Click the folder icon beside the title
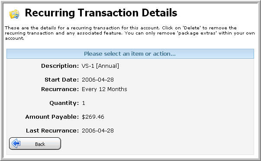261x161 pixels. coord(14,14)
